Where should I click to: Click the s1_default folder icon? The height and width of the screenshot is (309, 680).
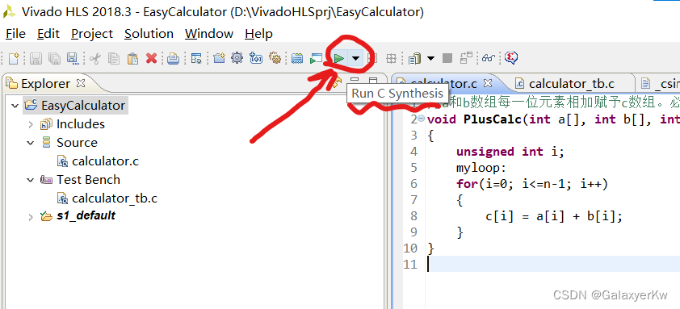(x=46, y=215)
